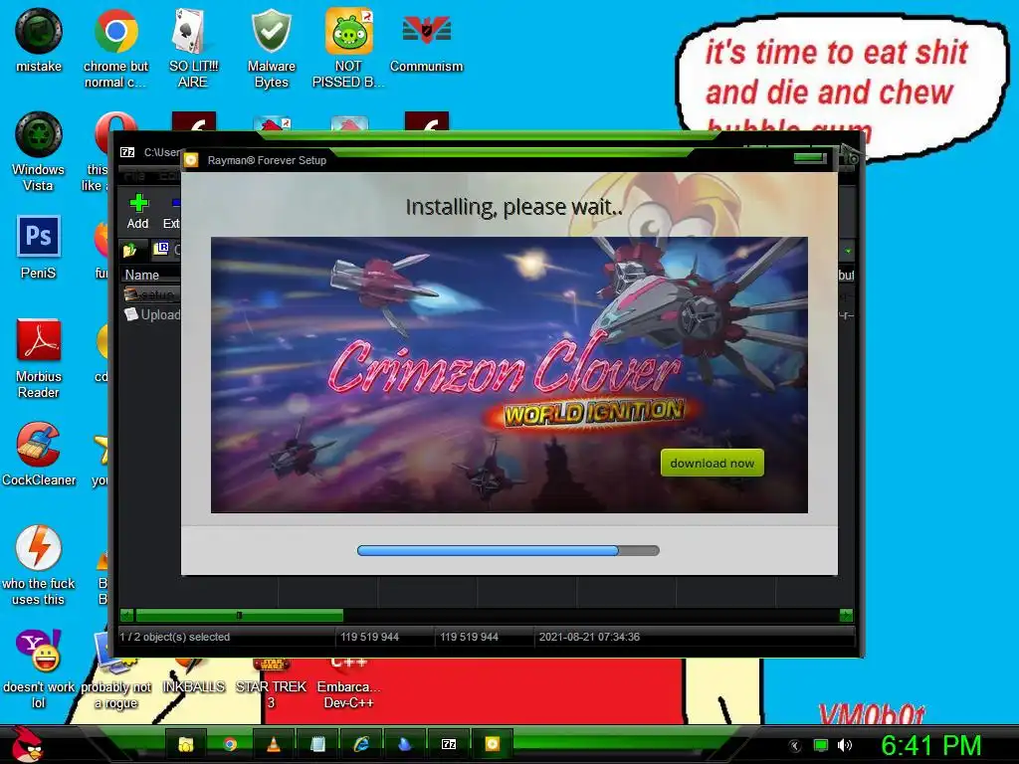Open Chrome from the taskbar
The height and width of the screenshot is (764, 1019).
(230, 744)
